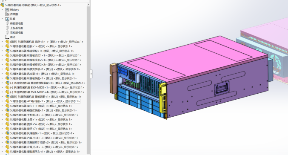Image resolution: width=288 pixels, height=155 pixels.
Task: Select the 转接板支架2<1> tree row text
Action: [x=46, y=60]
